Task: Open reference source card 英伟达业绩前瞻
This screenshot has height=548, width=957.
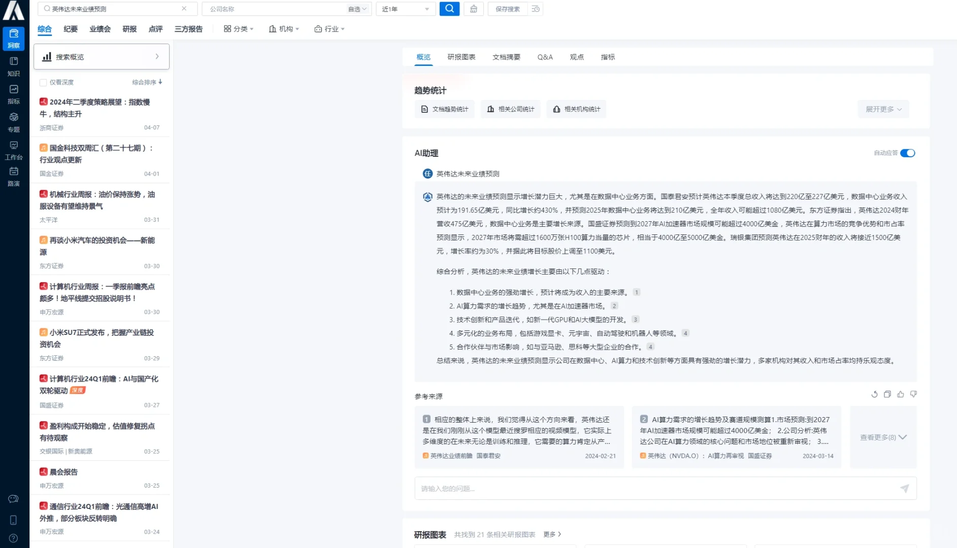Action: [x=519, y=437]
